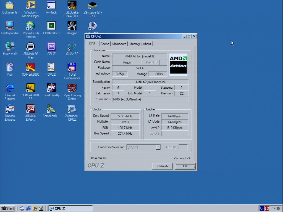Open the About tab
This screenshot has width=283, height=212.
[x=147, y=44]
